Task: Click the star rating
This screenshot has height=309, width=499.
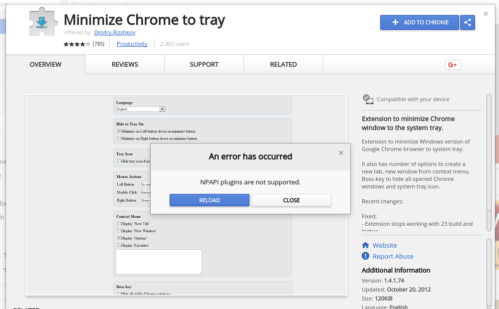Action: [77, 44]
